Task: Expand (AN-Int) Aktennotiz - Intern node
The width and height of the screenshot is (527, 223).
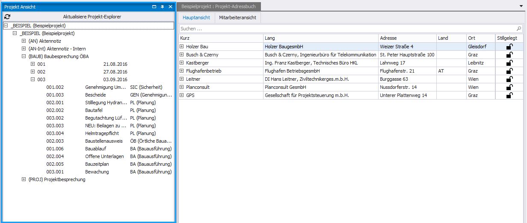Action: pos(24,49)
